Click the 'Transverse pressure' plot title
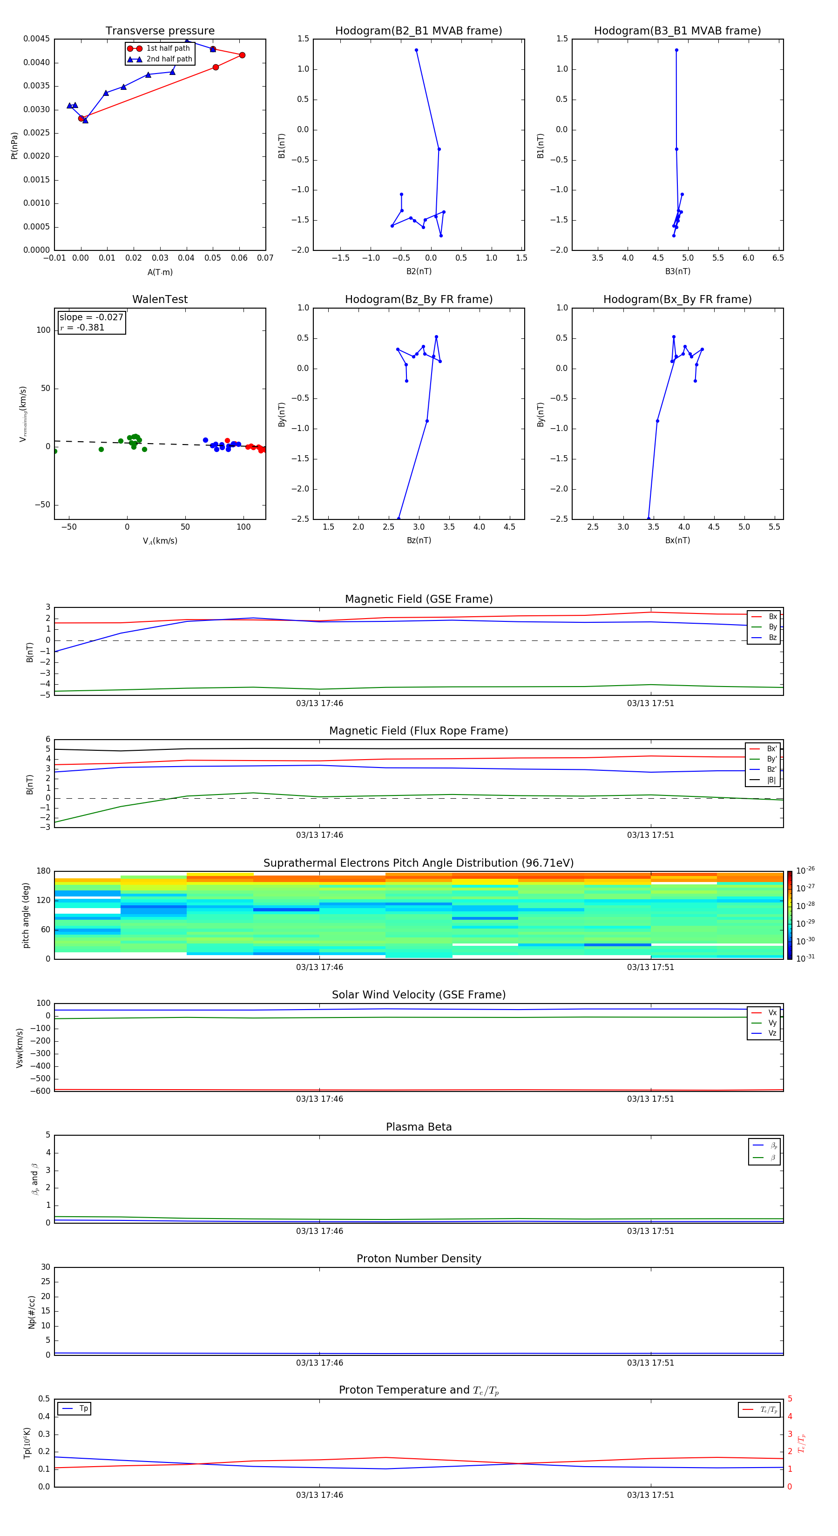Screen dimensions: 838x1536 (x=160, y=31)
